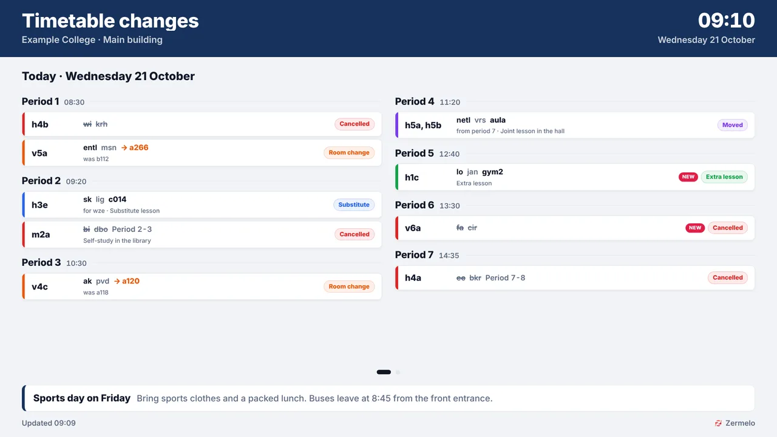This screenshot has height=437, width=777.
Task: Select the h4a Period 7-8 cancelled row
Action: click(575, 278)
